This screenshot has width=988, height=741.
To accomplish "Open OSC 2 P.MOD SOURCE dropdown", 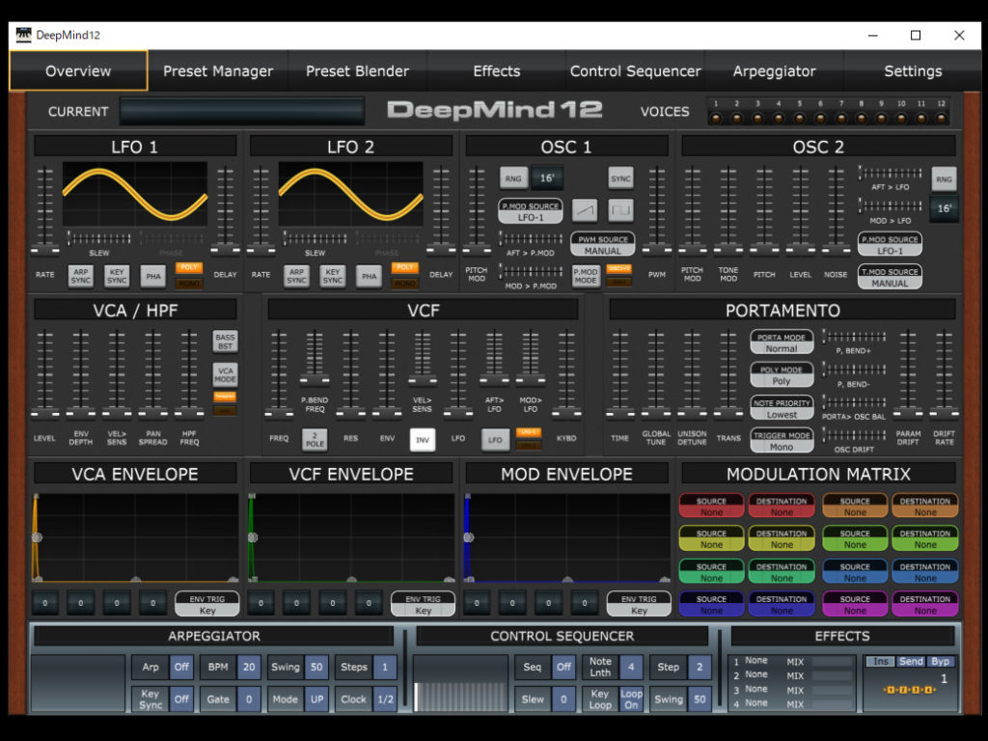I will pos(890,244).
